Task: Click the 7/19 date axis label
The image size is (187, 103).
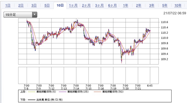Action: 113,89
